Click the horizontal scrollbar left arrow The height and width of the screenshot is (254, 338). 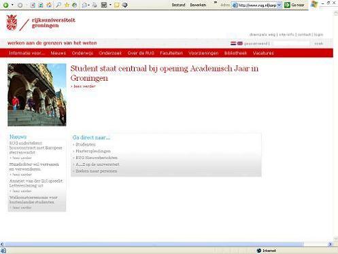[x=2, y=244]
